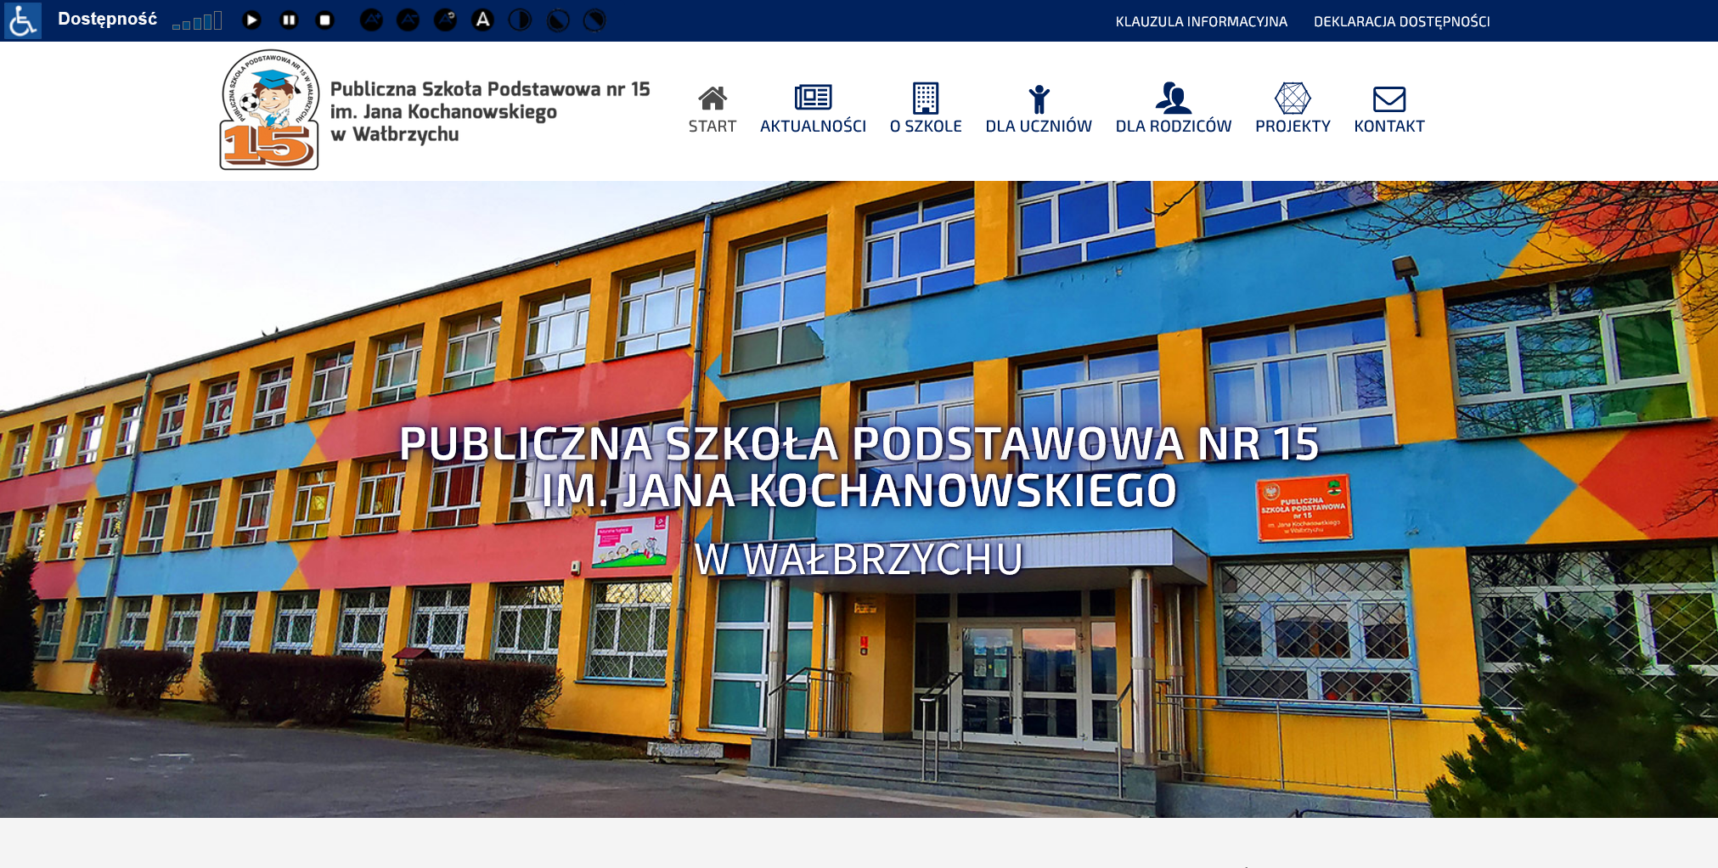Open the Klauzula Informacyjna link
This screenshot has width=1718, height=868.
pyautogui.click(x=1201, y=21)
